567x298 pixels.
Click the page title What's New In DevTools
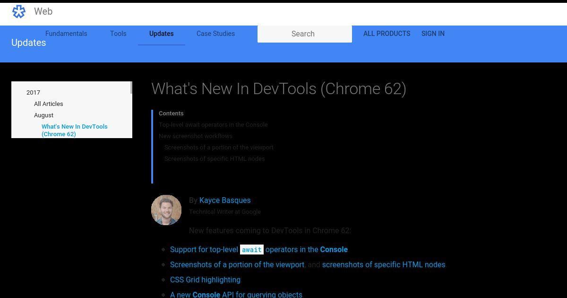(279, 89)
